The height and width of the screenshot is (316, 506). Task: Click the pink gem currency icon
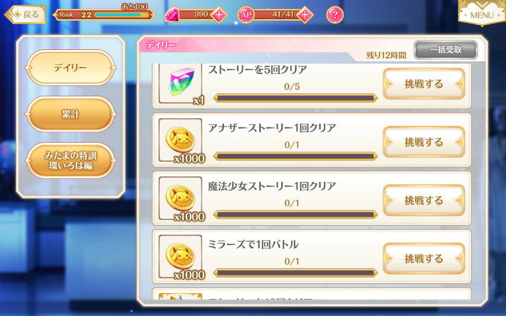coord(172,15)
